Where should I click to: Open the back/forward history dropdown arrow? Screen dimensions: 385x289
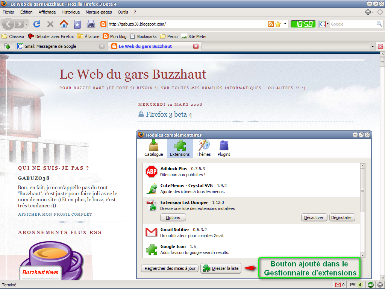click(27, 24)
